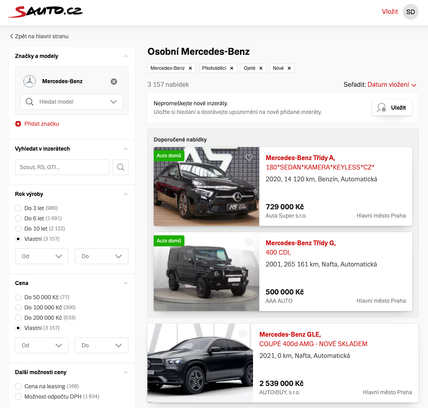Favorite the Mercedes-Benz GLE listing heart
Screen dimensions: 428x408
pyautogui.click(x=243, y=333)
